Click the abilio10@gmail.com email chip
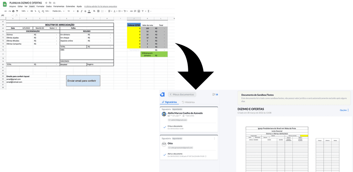 (178, 120)
